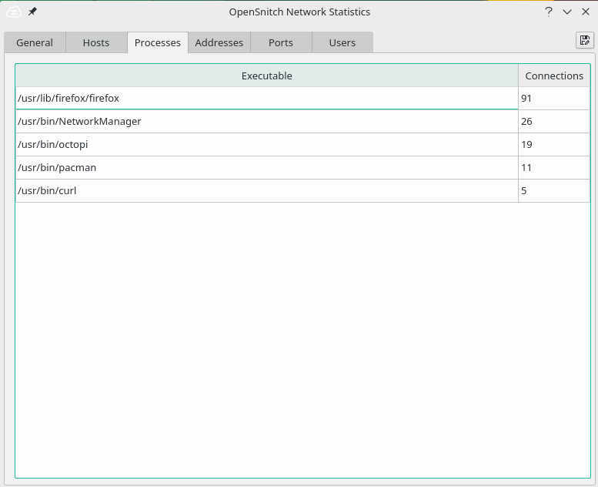Choose the /usr/bin/octopi entry
This screenshot has width=598, height=487.
tap(266, 144)
